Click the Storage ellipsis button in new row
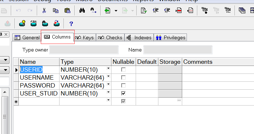Viewport: 254px width, 134px height. click(x=179, y=100)
